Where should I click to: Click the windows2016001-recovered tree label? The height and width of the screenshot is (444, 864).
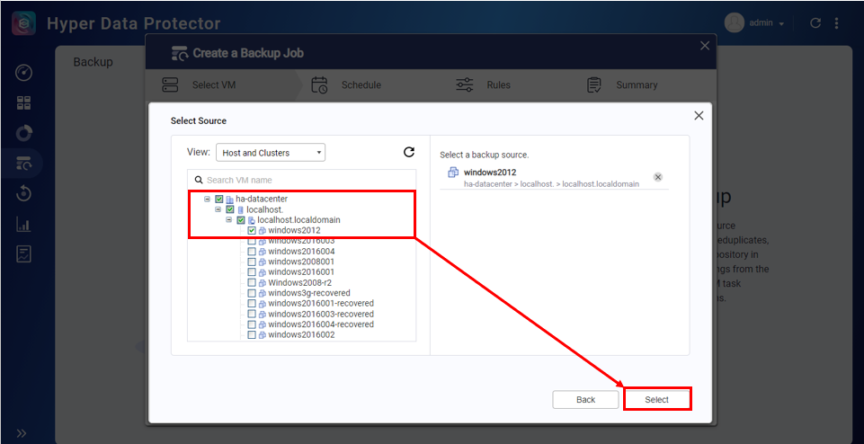(x=321, y=304)
